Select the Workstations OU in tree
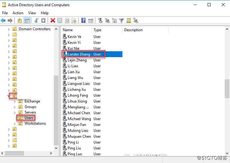230x163 pixels. pyautogui.click(x=35, y=123)
